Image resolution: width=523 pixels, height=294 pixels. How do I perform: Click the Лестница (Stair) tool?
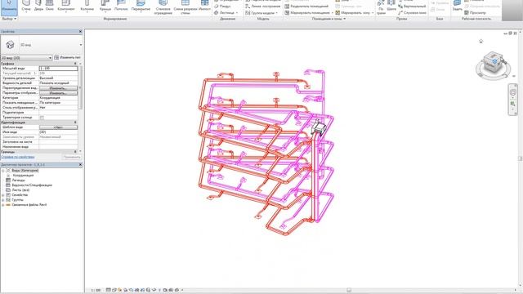(x=226, y=13)
